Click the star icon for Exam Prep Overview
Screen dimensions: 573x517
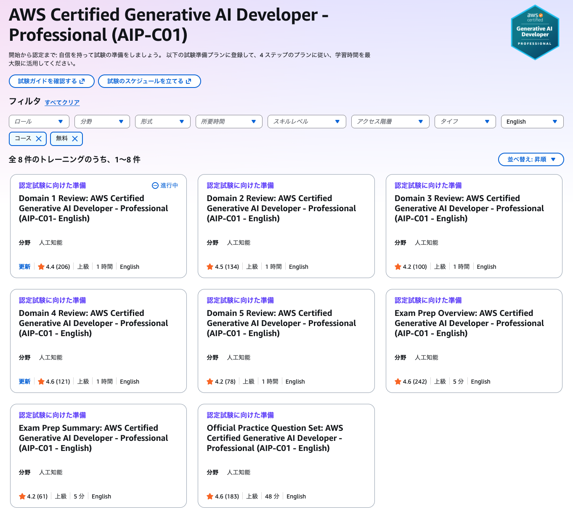click(x=398, y=382)
